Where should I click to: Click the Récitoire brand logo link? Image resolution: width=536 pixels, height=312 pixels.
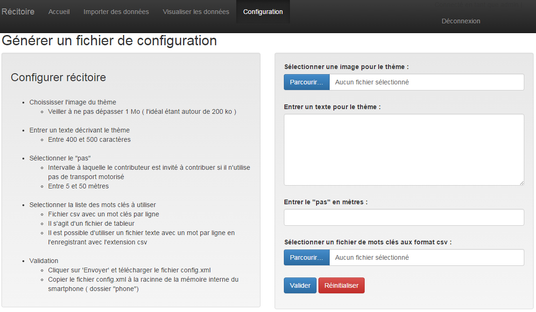[x=18, y=12]
